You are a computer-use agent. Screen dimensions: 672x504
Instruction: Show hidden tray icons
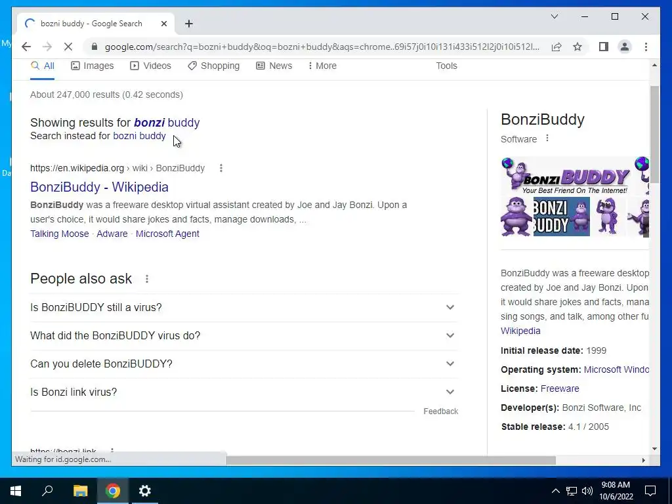(x=555, y=491)
